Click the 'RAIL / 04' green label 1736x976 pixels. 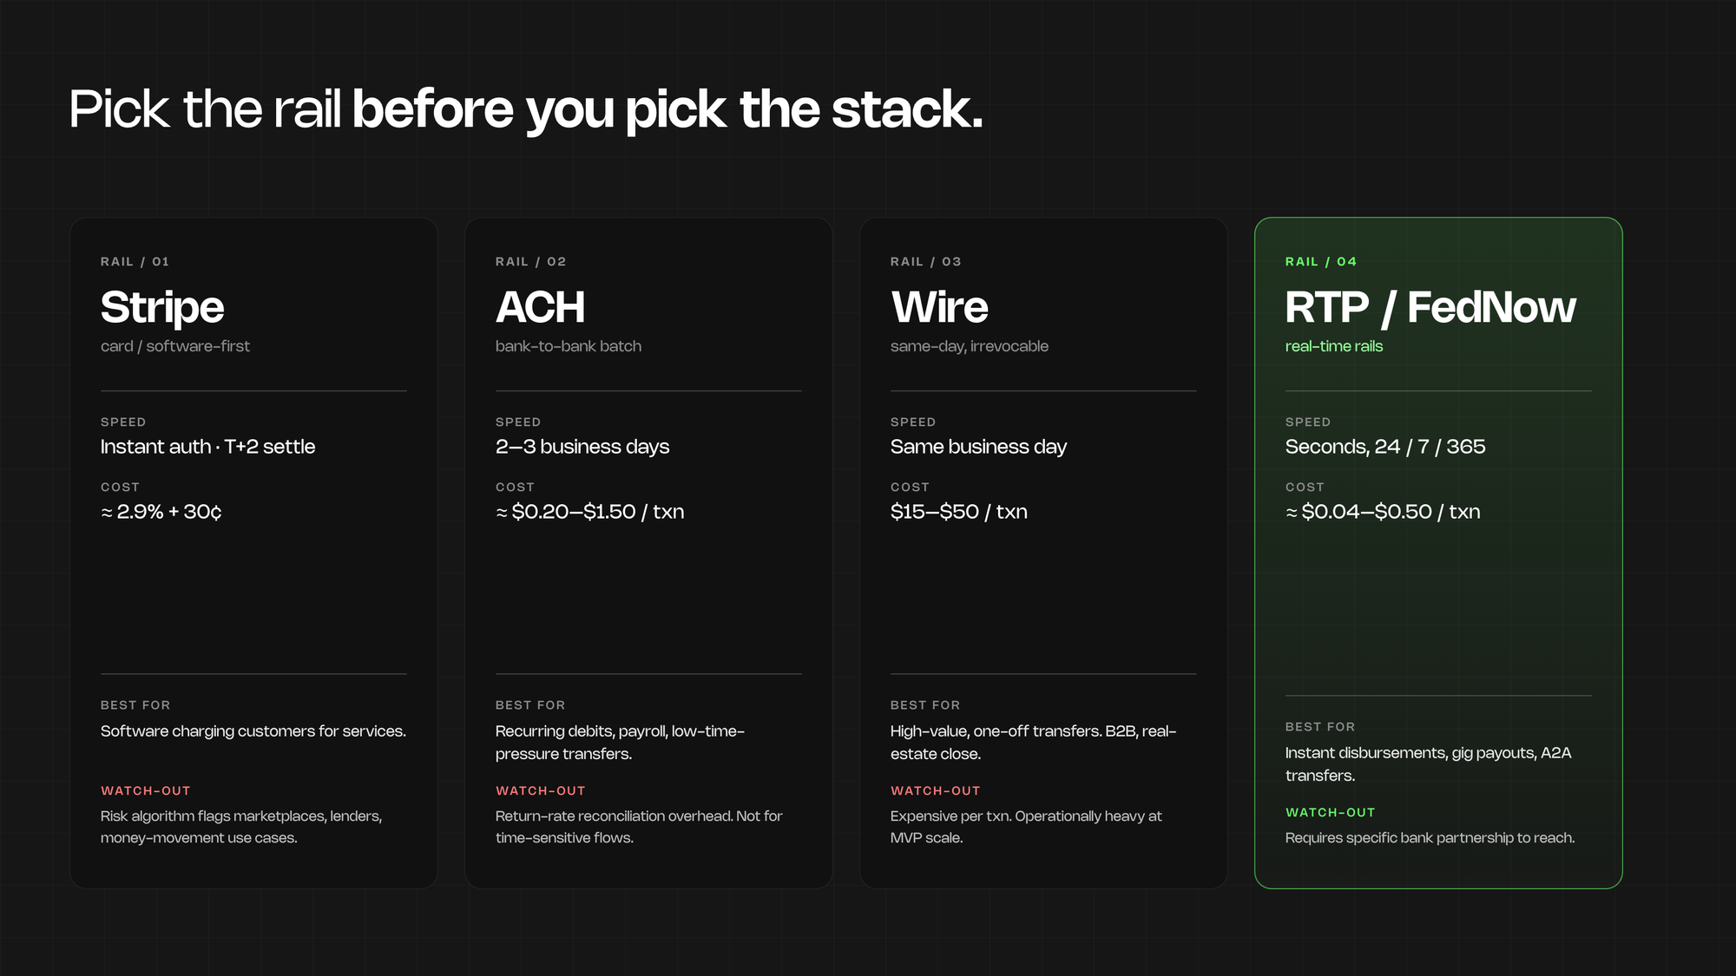(1320, 262)
